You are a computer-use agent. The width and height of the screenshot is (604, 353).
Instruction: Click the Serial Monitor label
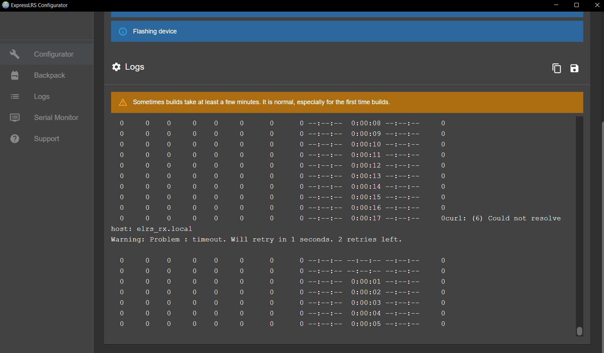tap(56, 117)
